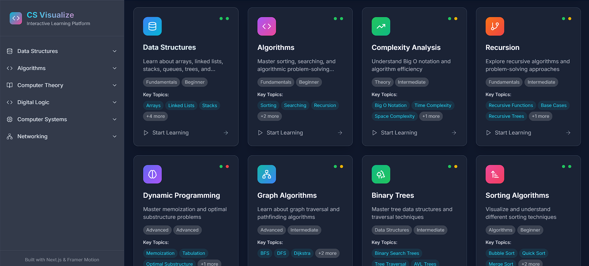Image resolution: width=589 pixels, height=266 pixels.
Task: Expand the Networking sidebar chevron
Action: coord(115,136)
